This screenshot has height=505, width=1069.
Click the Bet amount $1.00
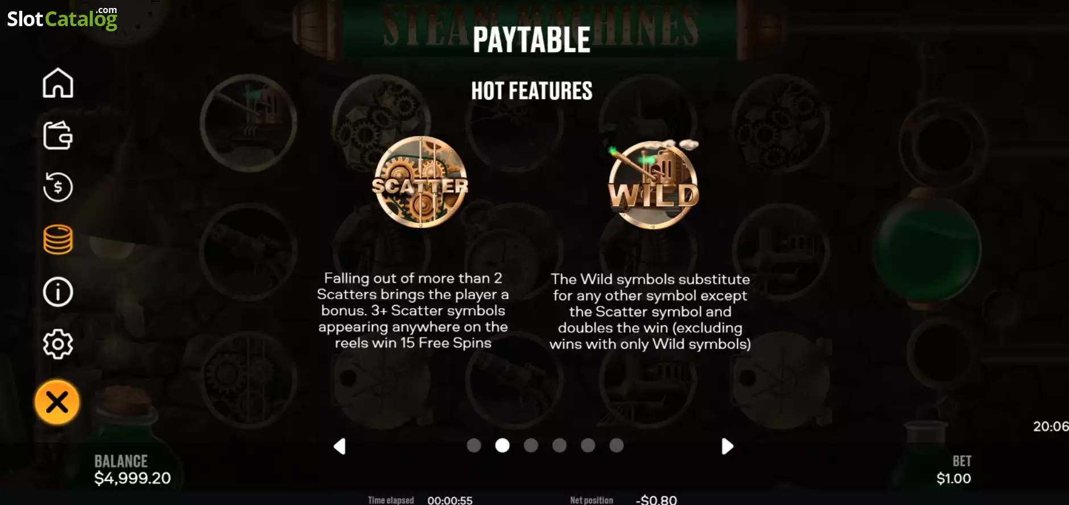pos(954,478)
